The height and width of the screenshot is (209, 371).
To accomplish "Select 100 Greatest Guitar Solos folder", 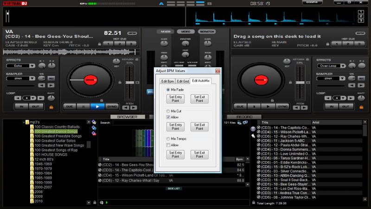I will click(55, 141).
